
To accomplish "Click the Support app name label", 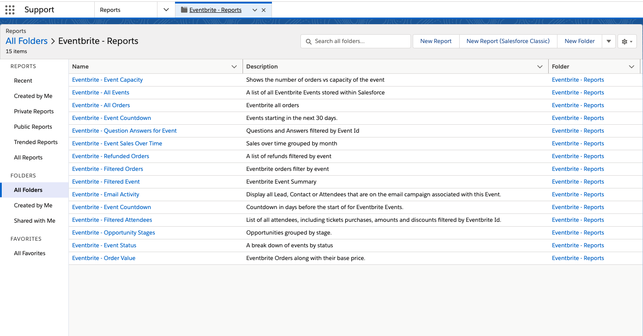I will click(39, 10).
